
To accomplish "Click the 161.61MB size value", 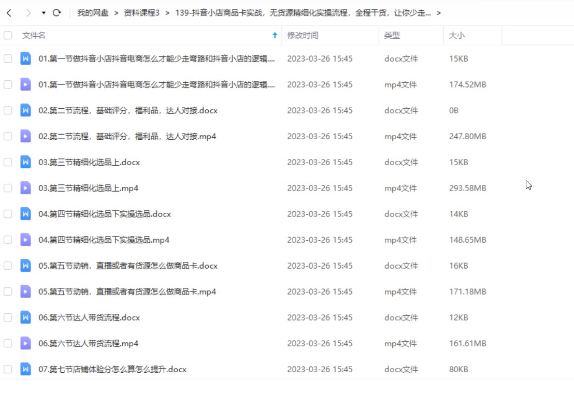I will [467, 343].
